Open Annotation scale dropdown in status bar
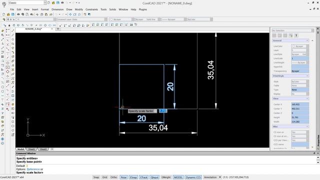The height and width of the screenshot is (180, 320). click(x=220, y=177)
